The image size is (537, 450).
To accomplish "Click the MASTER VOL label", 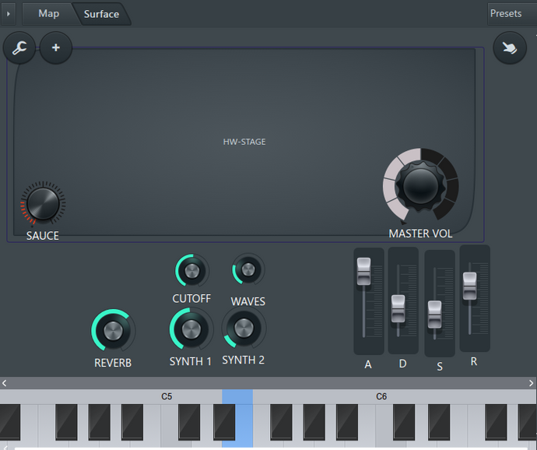I will [x=420, y=234].
